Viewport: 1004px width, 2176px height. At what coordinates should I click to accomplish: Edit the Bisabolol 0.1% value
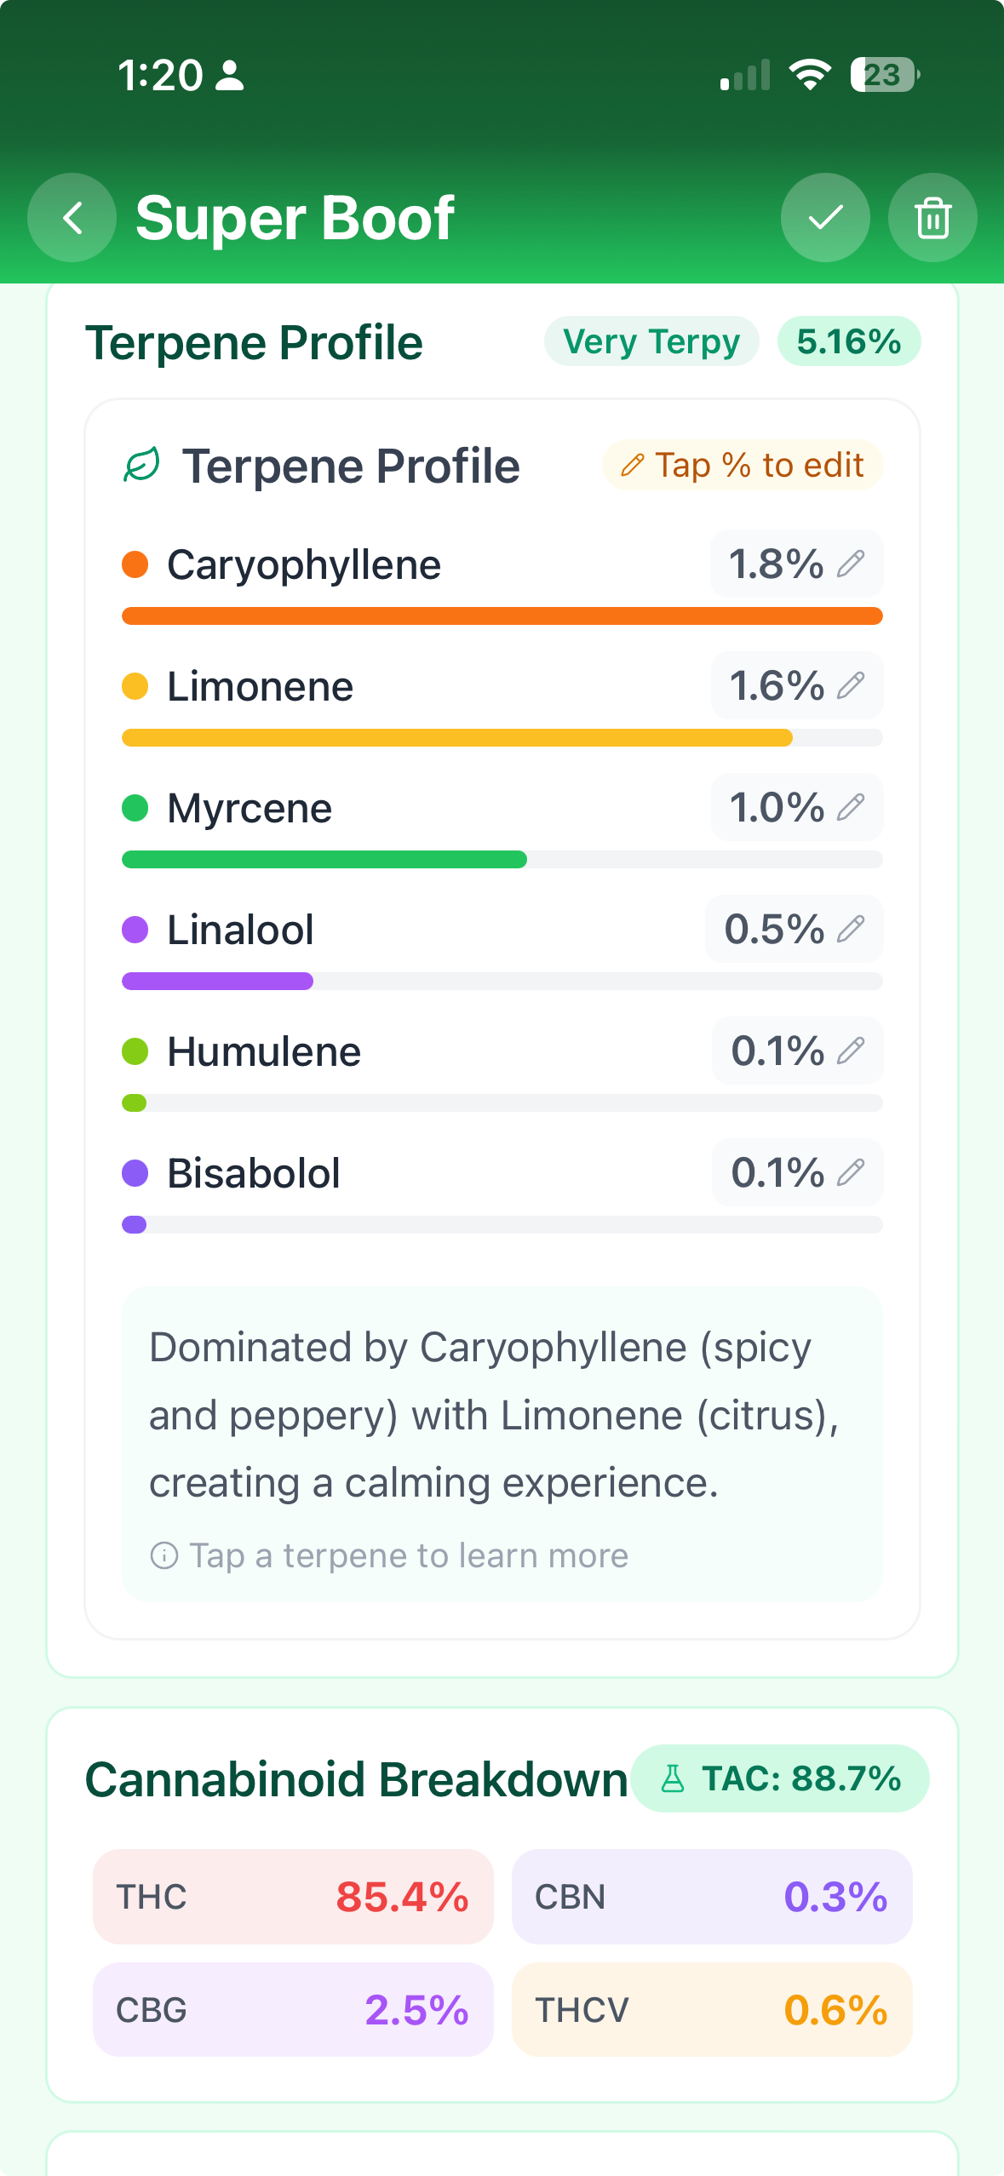click(x=797, y=1172)
